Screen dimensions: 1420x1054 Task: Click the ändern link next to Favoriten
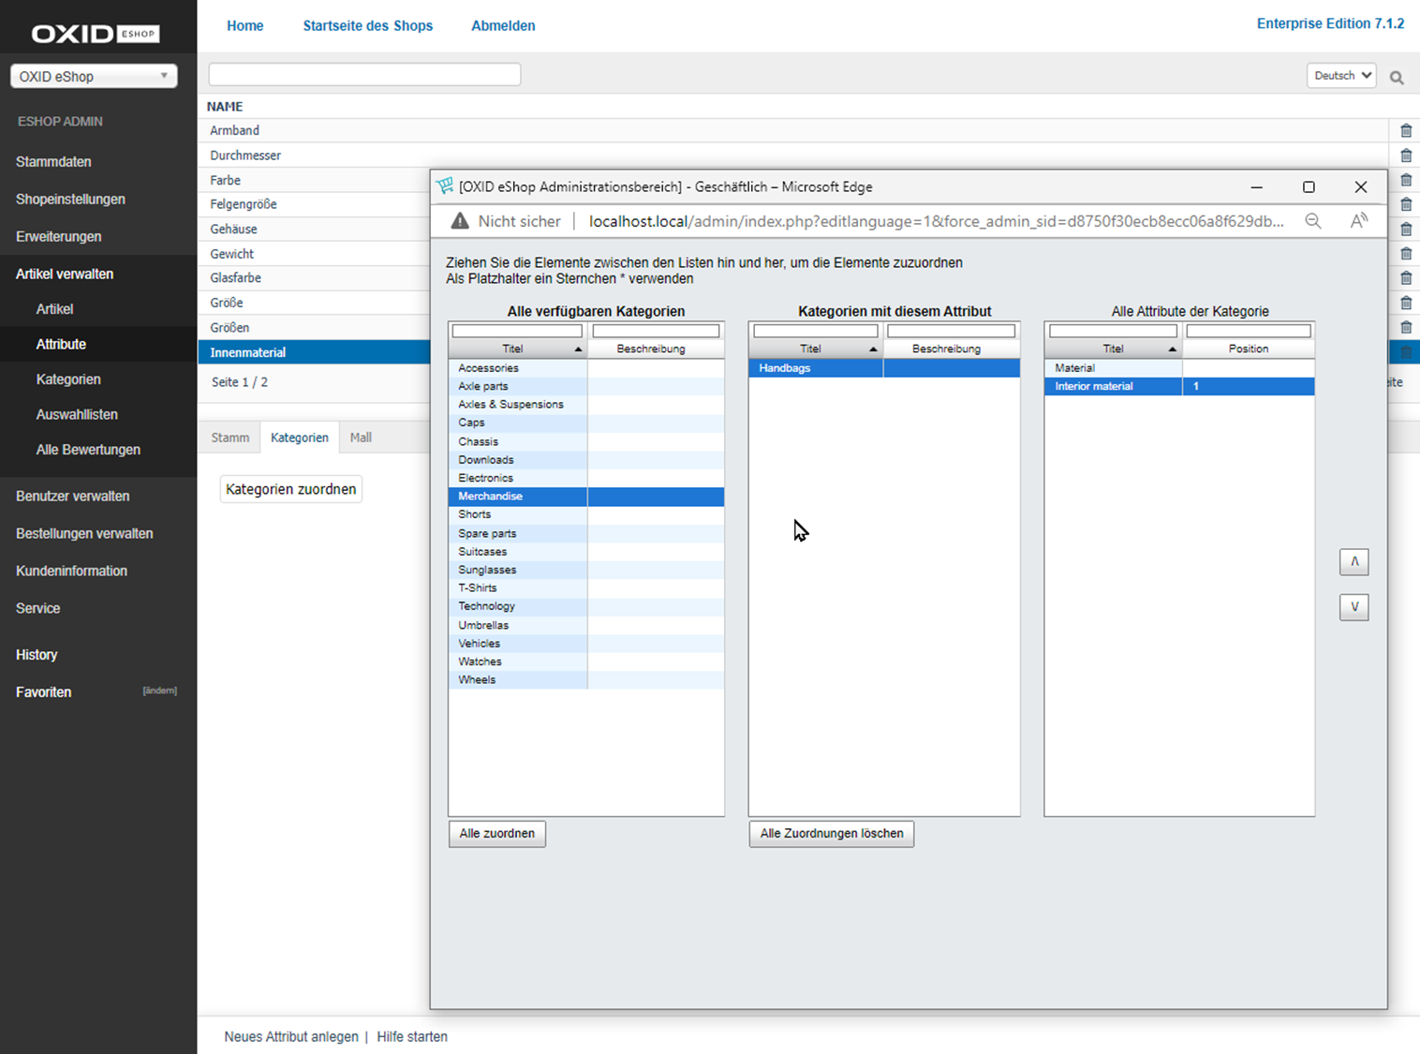point(159,691)
